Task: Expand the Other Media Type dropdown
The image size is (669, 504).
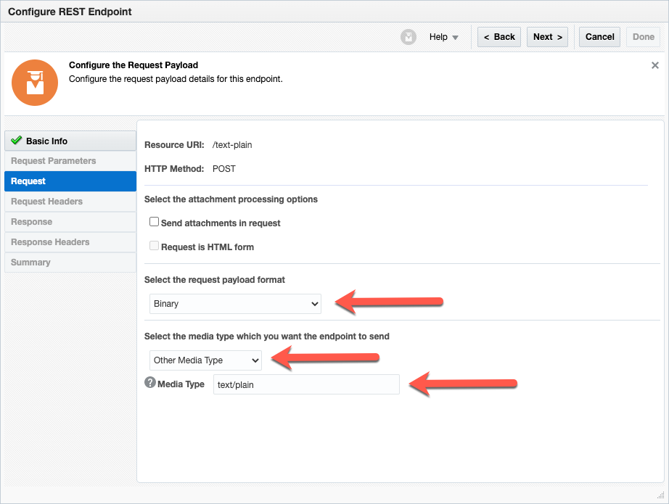Action: (205, 360)
